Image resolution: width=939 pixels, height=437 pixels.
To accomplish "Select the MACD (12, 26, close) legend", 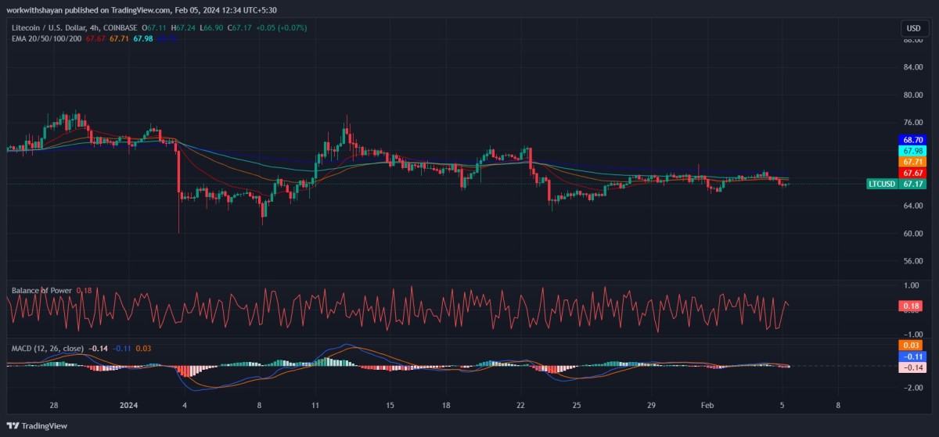I will (48, 348).
